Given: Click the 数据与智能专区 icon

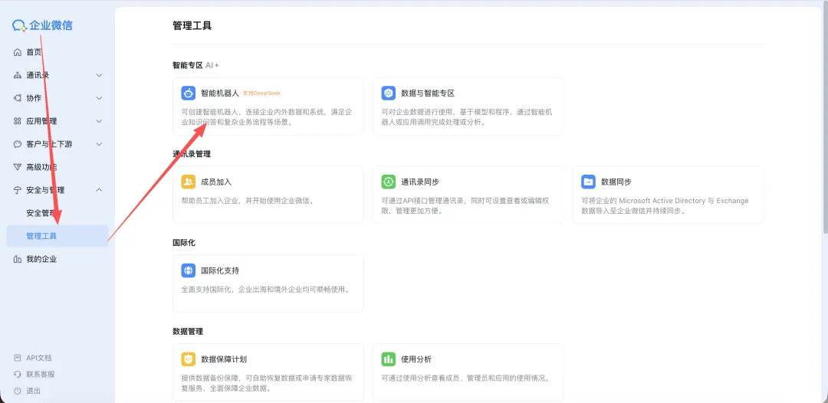Looking at the screenshot, I should tap(389, 93).
